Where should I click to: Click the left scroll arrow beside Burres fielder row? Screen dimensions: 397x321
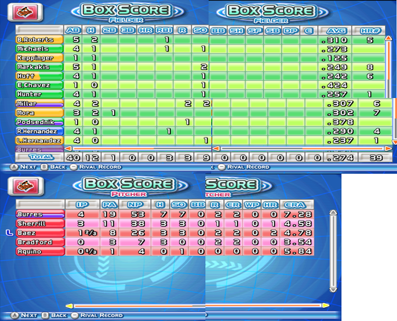coord(68,148)
